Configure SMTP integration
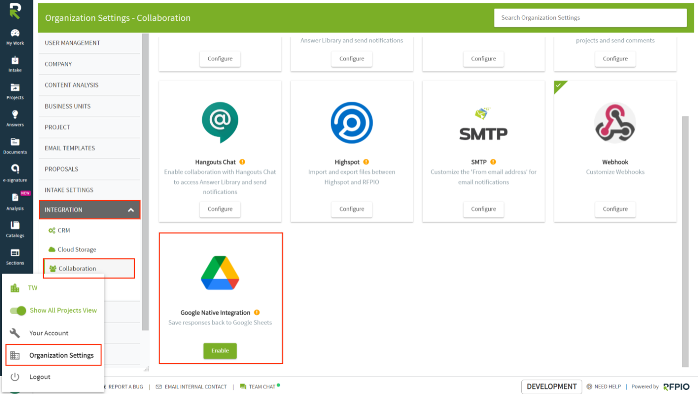The height and width of the screenshot is (394, 698). [x=484, y=209]
